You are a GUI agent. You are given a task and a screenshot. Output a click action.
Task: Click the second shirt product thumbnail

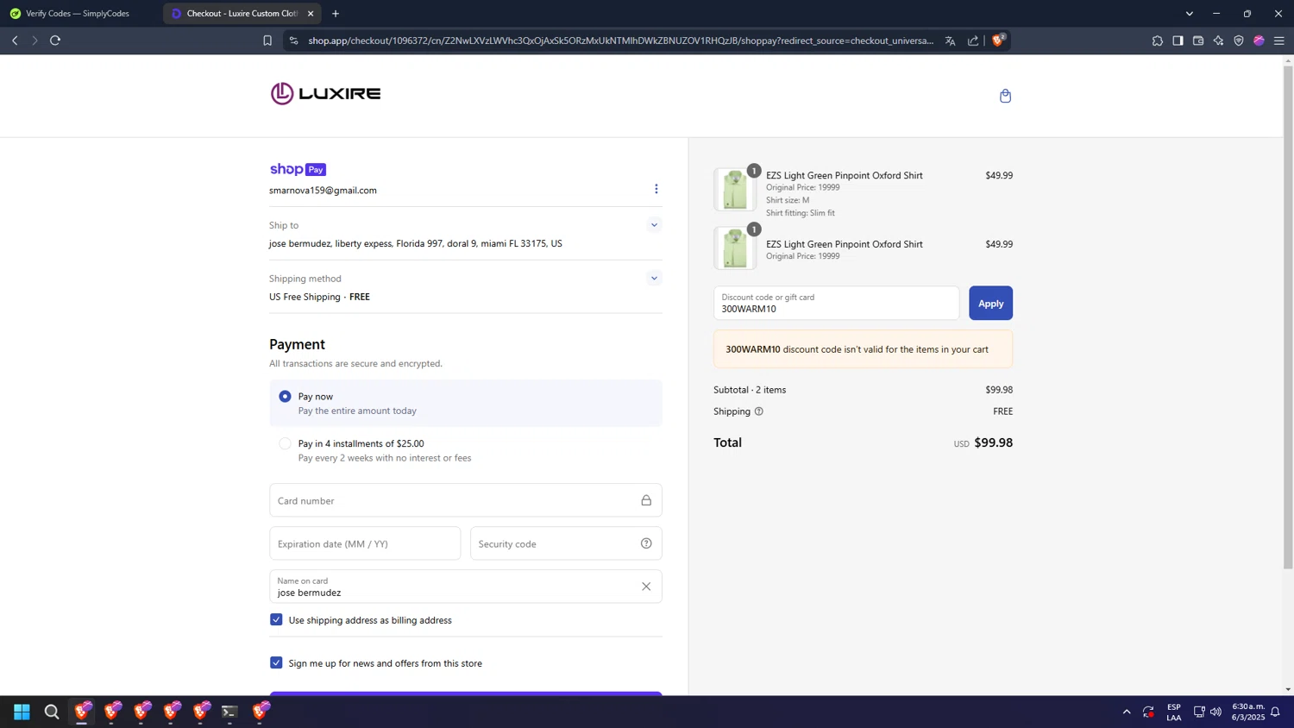pos(735,248)
